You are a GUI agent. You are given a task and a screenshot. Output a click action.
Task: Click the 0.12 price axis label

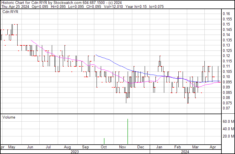(226, 56)
